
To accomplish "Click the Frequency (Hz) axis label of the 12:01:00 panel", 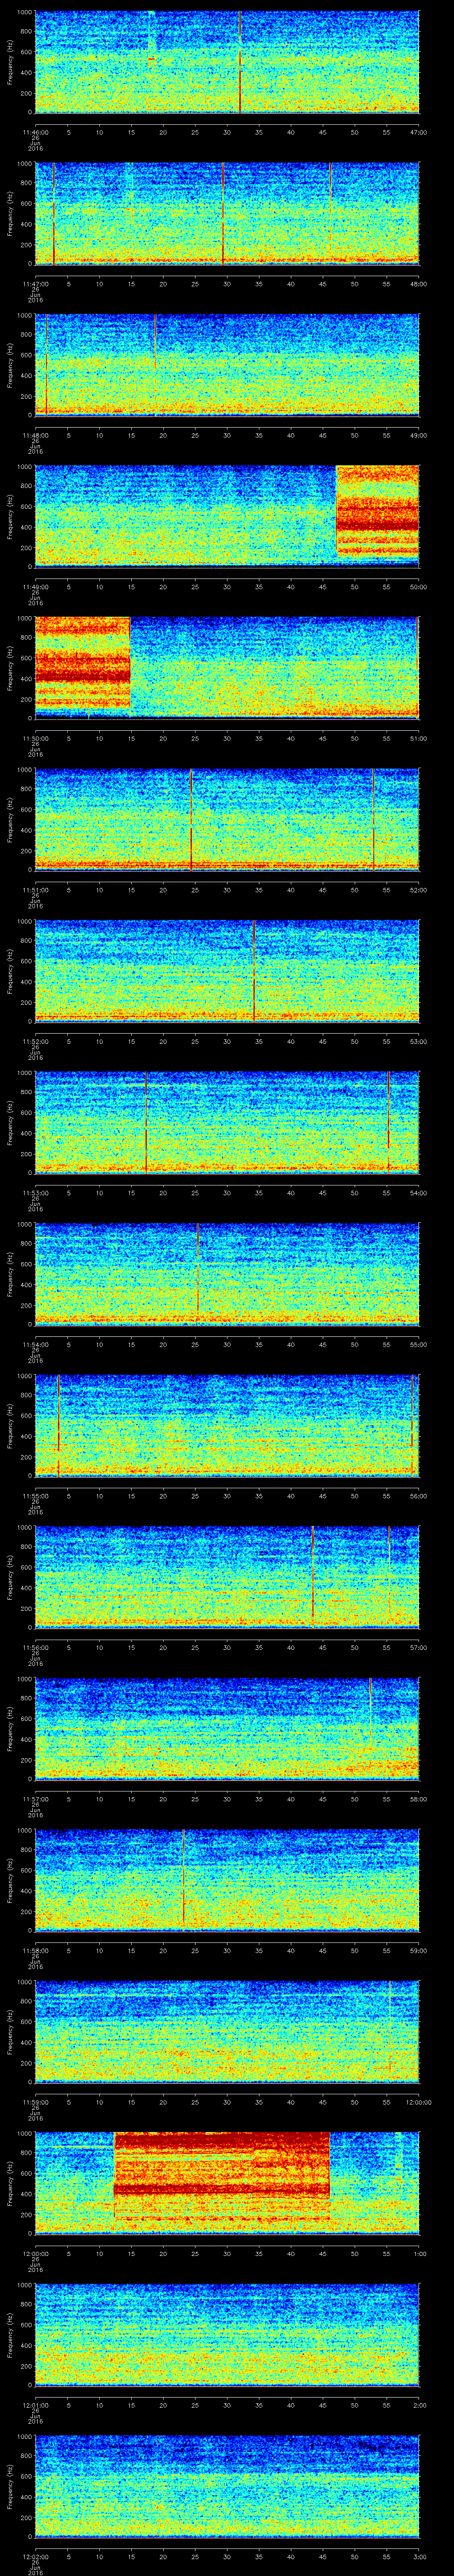I will tap(10, 2335).
